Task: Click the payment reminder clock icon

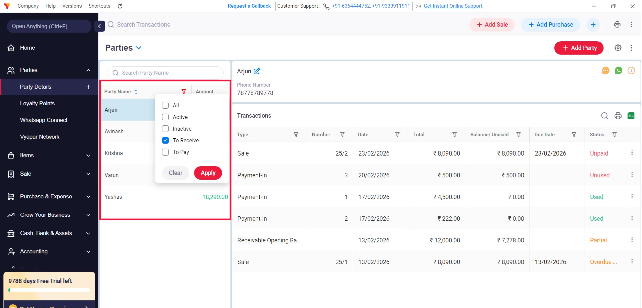Action: click(631, 71)
